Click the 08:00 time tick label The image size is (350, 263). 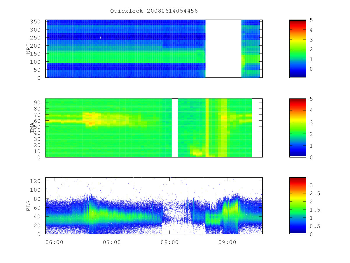coord(169,242)
